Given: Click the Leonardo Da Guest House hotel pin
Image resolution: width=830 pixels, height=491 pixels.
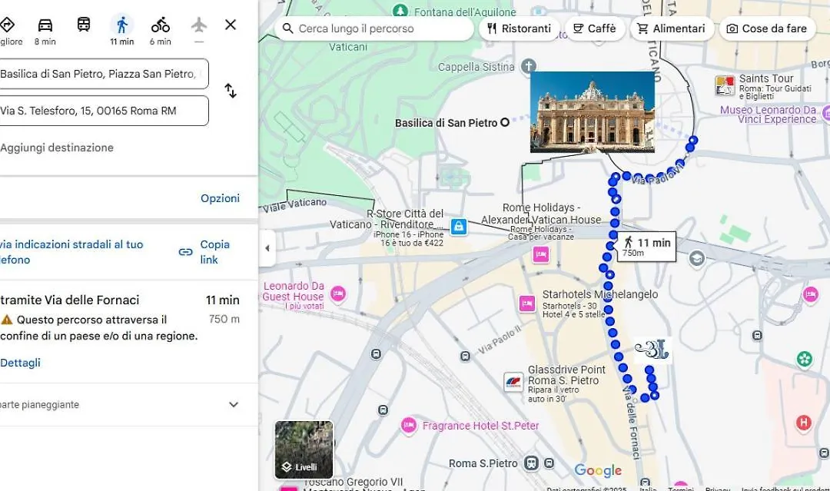Looking at the screenshot, I should (338, 294).
